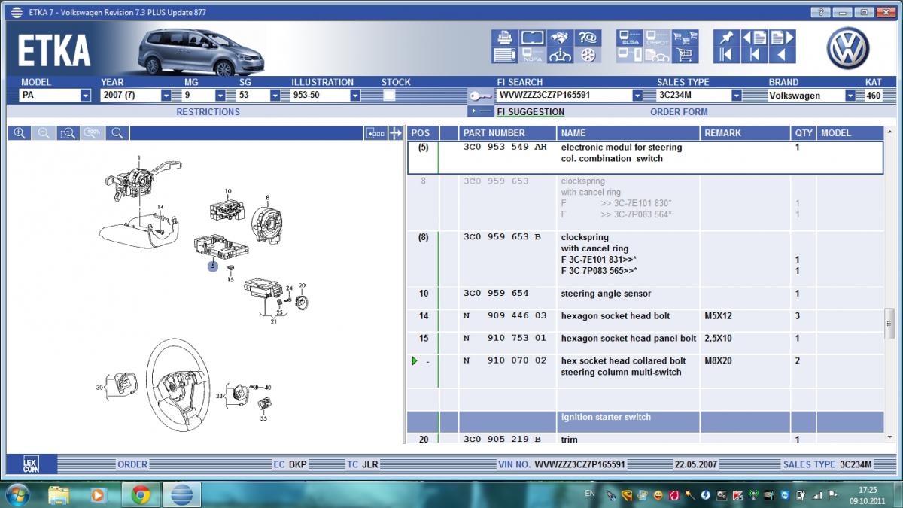Image resolution: width=903 pixels, height=508 pixels.
Task: Open the FI SEARCH dropdown arrow
Action: (637, 96)
